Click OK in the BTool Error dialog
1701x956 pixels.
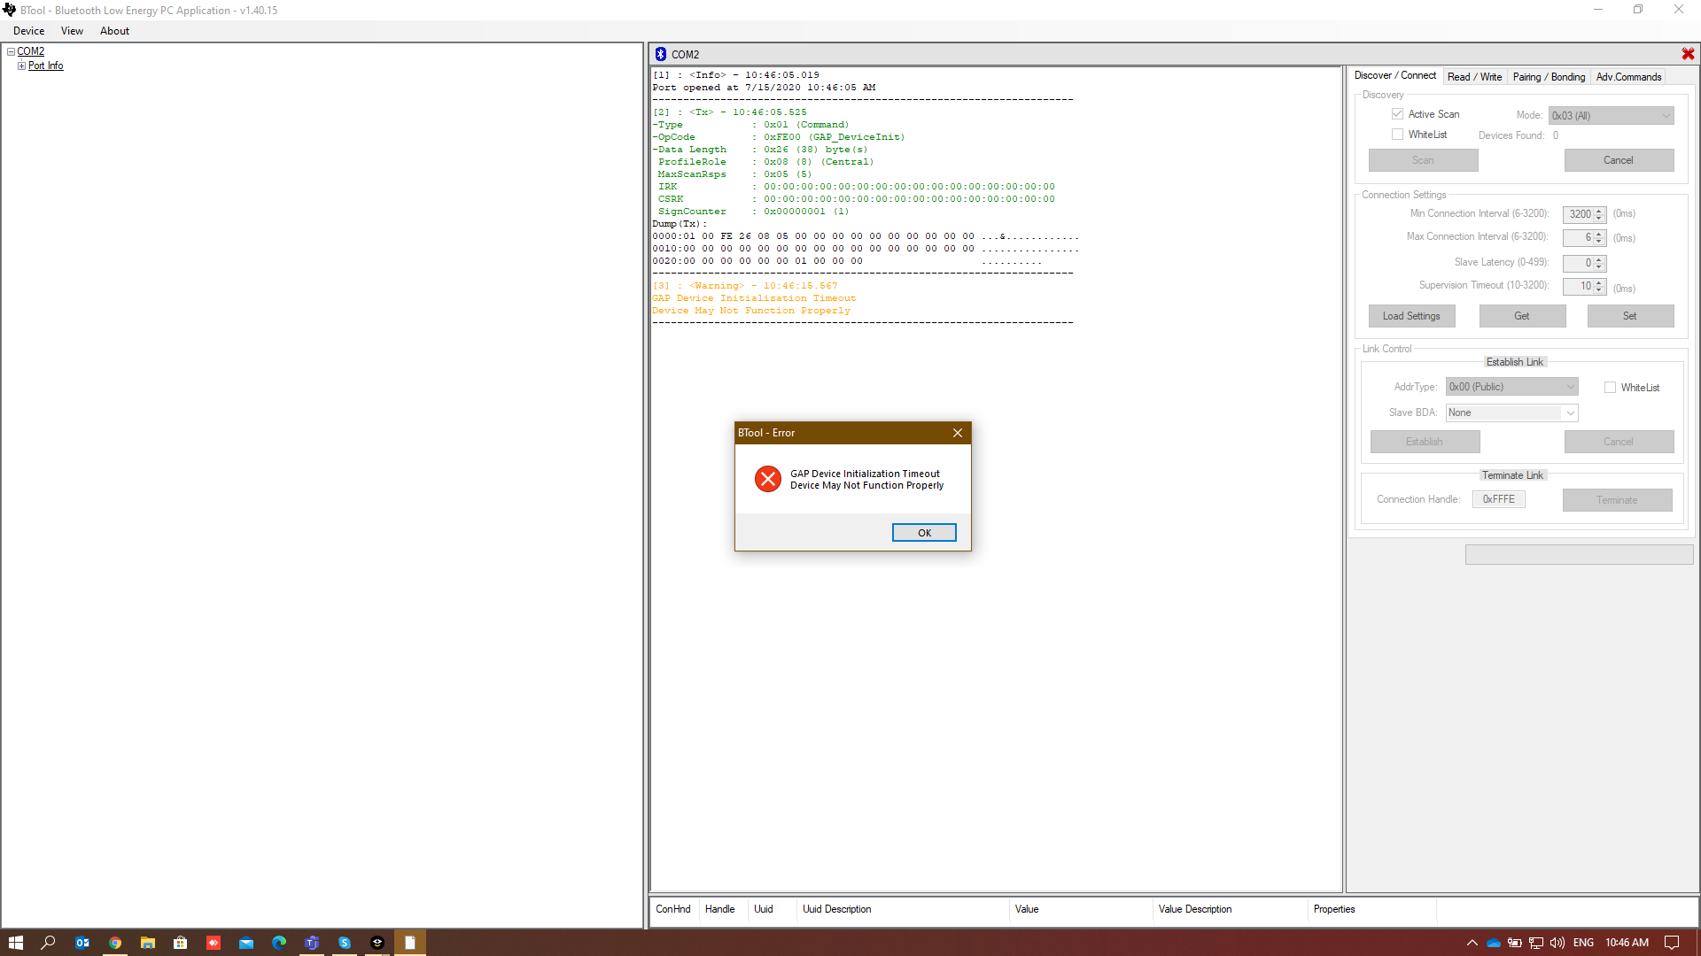924,533
